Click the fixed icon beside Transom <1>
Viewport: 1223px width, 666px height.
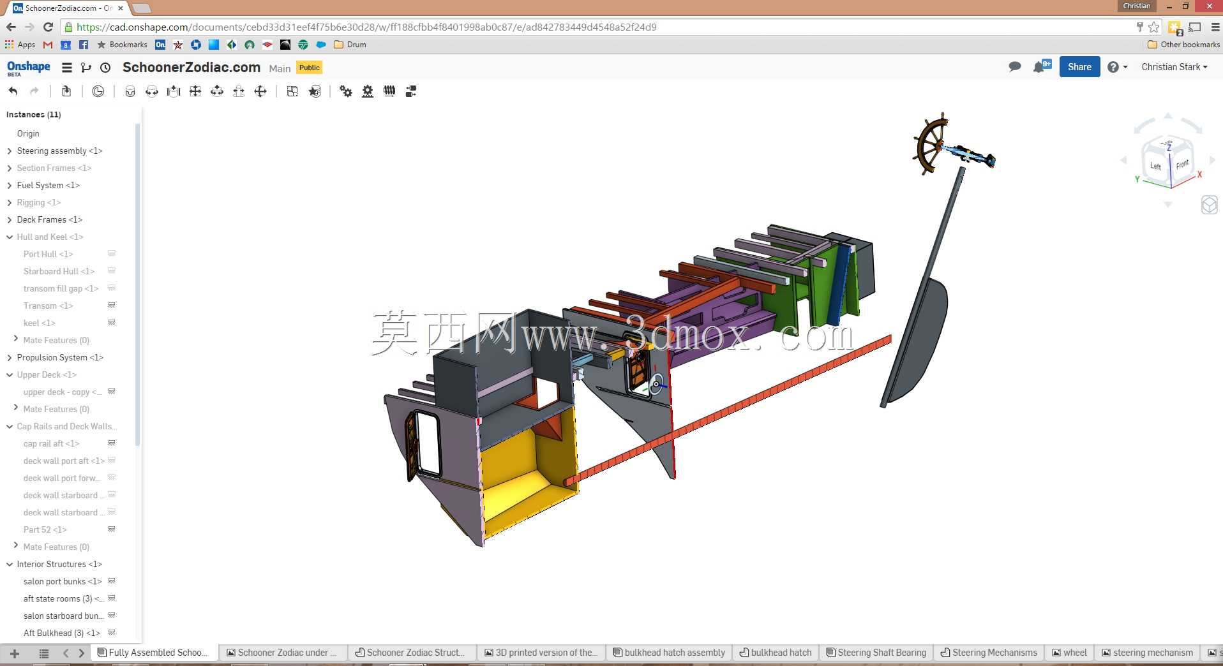tap(112, 306)
